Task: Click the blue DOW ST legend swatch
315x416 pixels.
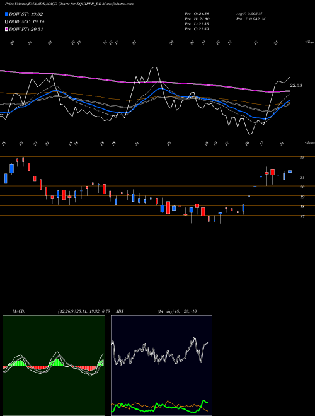Action: [x=7, y=14]
